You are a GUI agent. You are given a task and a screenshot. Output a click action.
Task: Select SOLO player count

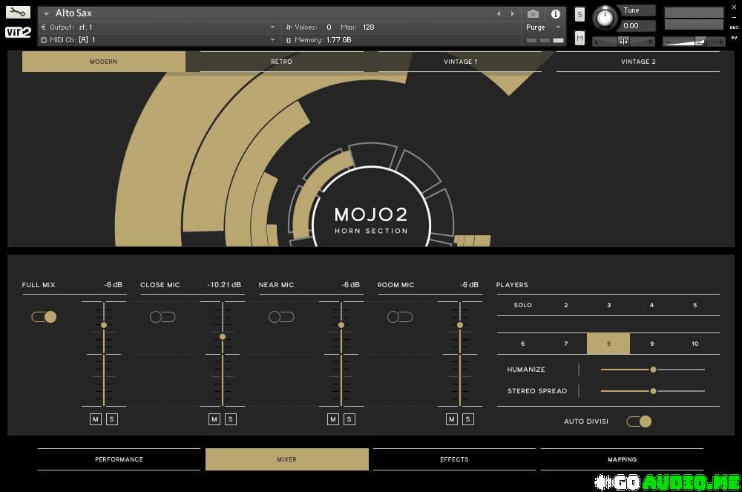[523, 305]
